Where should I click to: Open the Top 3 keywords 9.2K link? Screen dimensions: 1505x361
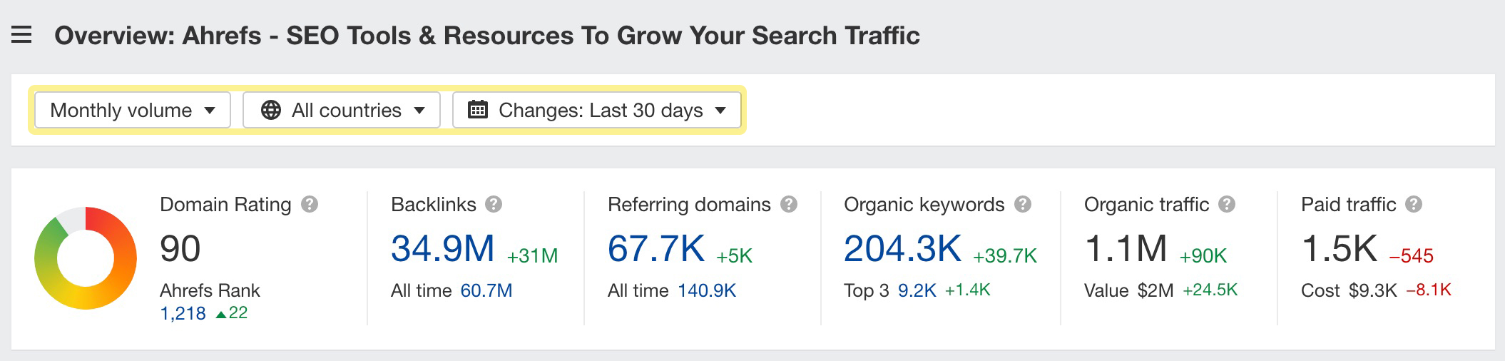917,290
